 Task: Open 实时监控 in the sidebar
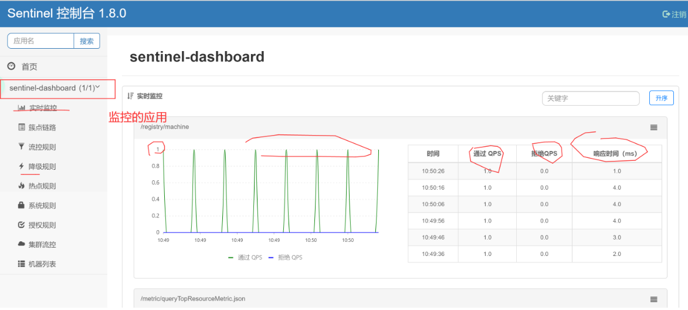(43, 108)
